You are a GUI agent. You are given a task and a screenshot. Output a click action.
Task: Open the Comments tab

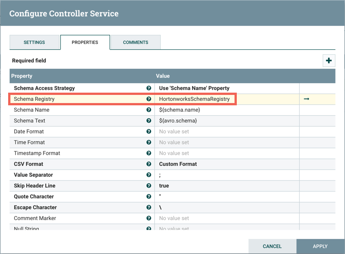[x=135, y=42]
